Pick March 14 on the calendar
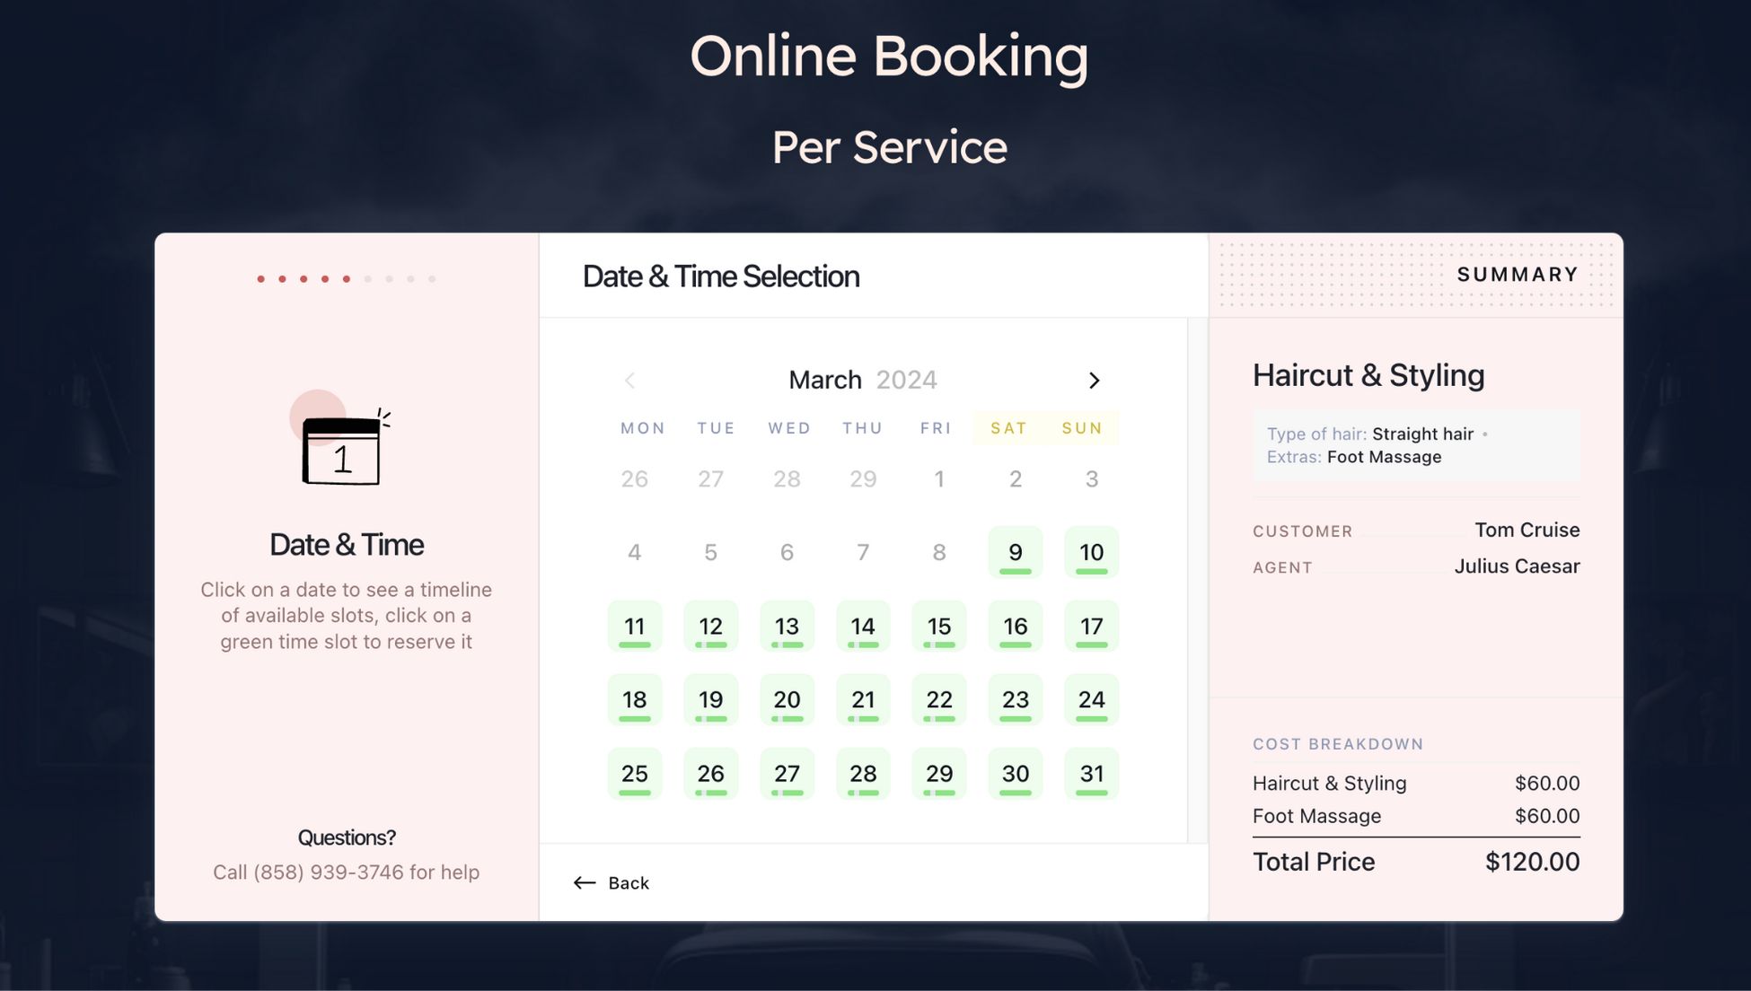 (x=863, y=626)
